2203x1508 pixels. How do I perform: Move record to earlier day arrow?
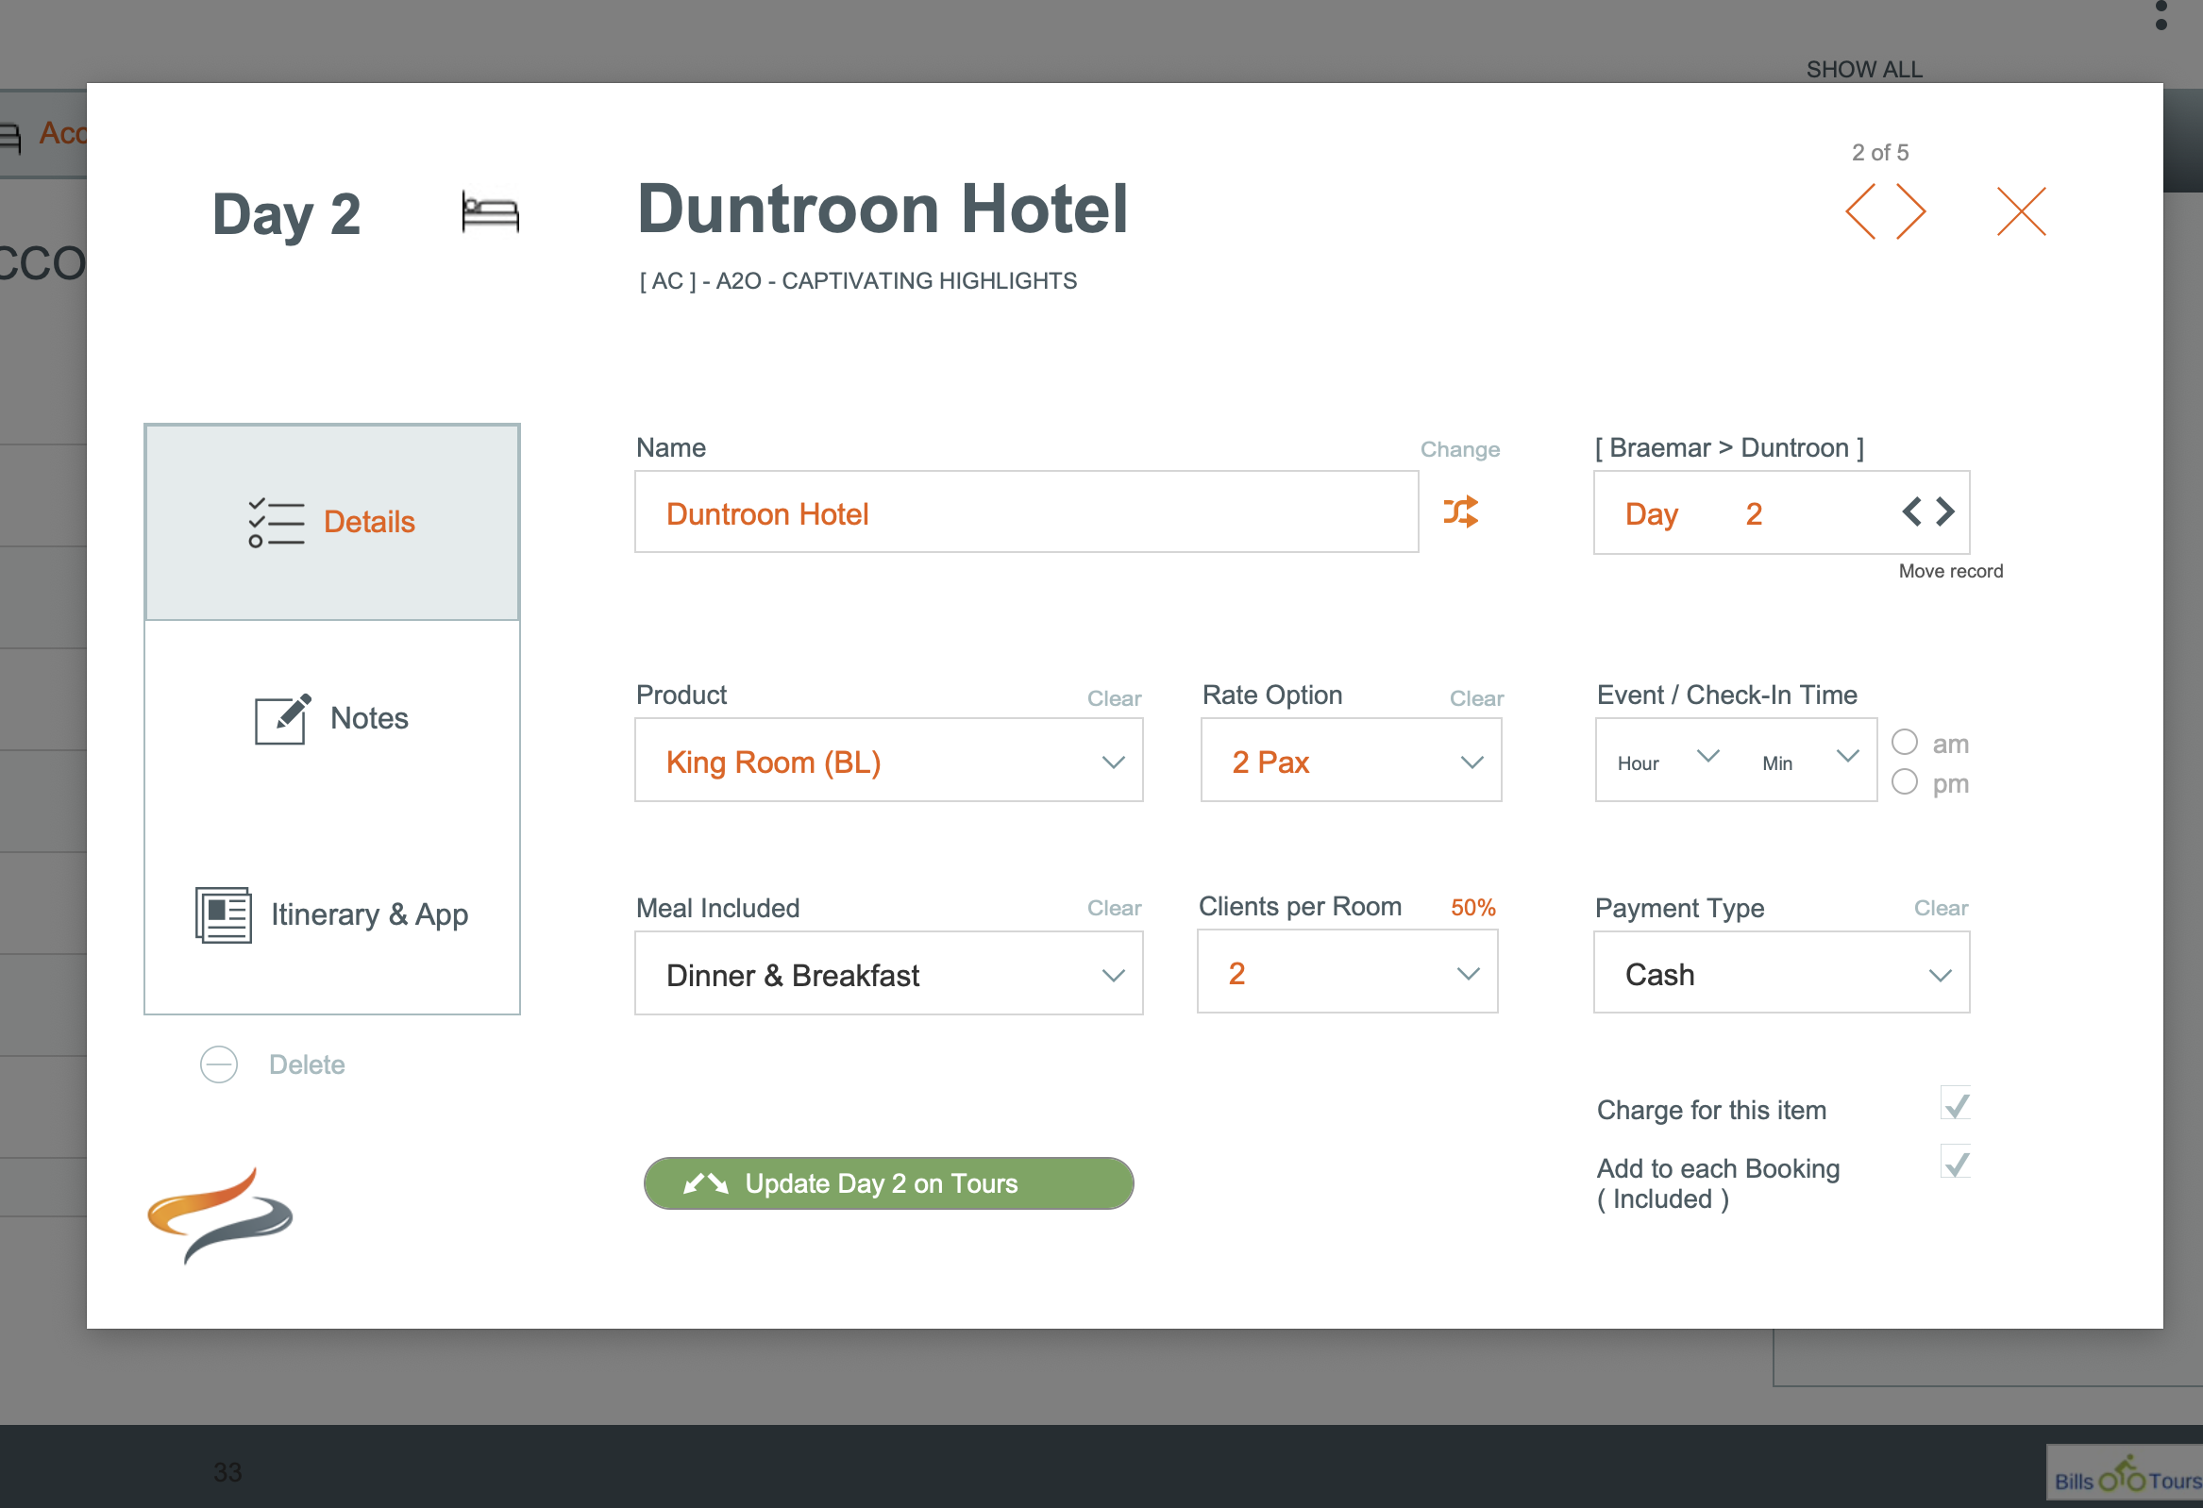coord(1912,511)
